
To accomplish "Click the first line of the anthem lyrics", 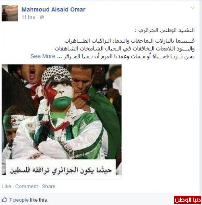I will [x=129, y=41].
